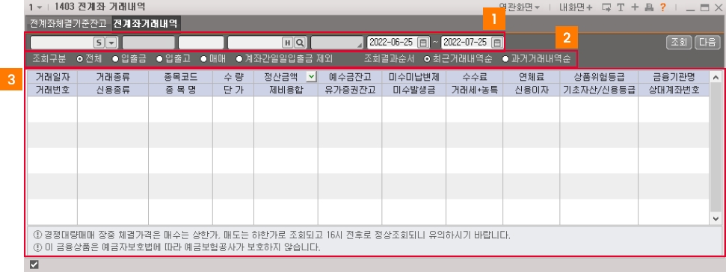Click the magnifier search icon beside H
The image size is (726, 272).
(300, 43)
